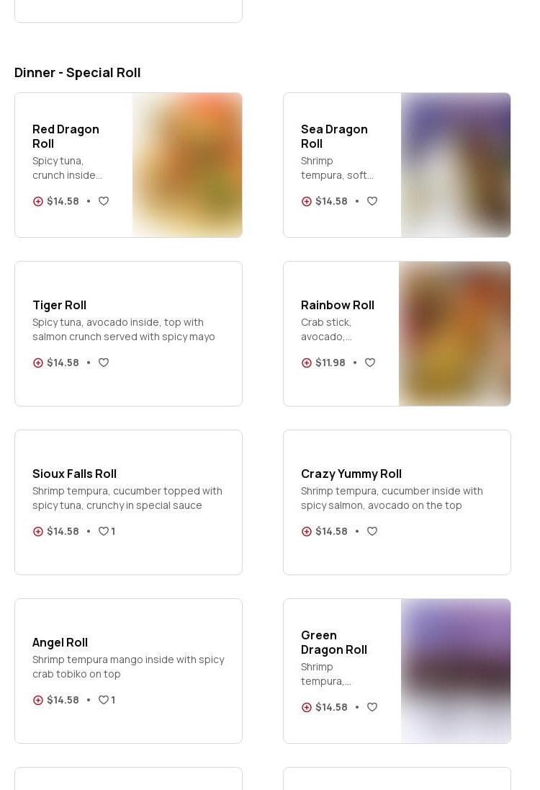Like the Sioux Falls Roll
The image size is (540, 790).
[104, 532]
